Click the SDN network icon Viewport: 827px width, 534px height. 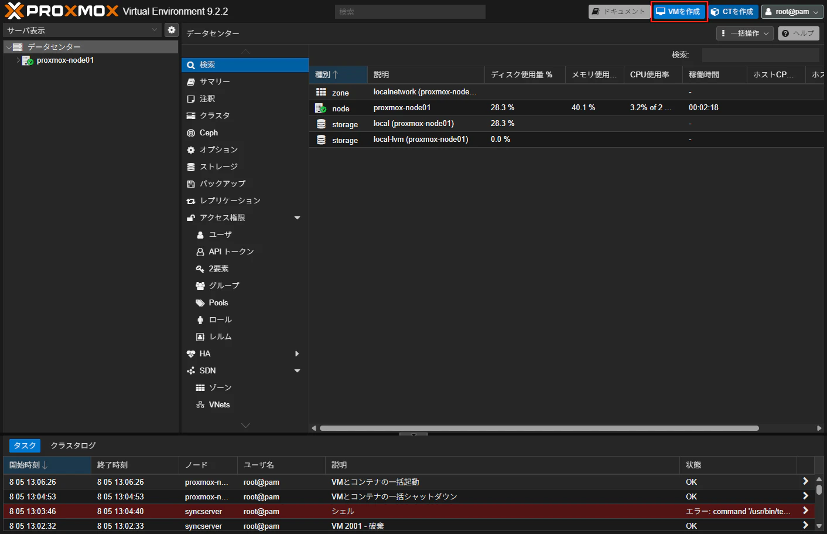point(191,371)
